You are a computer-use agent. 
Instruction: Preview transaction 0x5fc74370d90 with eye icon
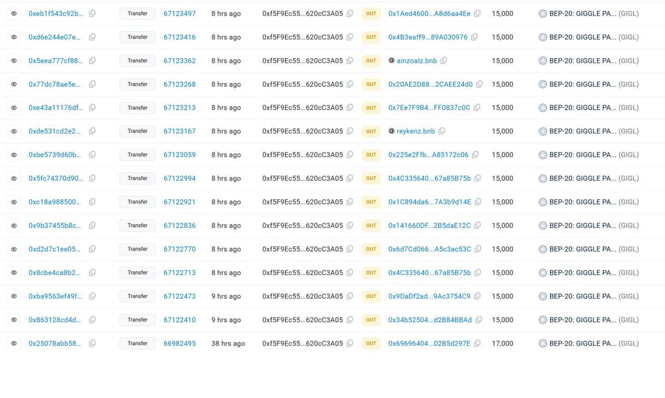(x=14, y=178)
